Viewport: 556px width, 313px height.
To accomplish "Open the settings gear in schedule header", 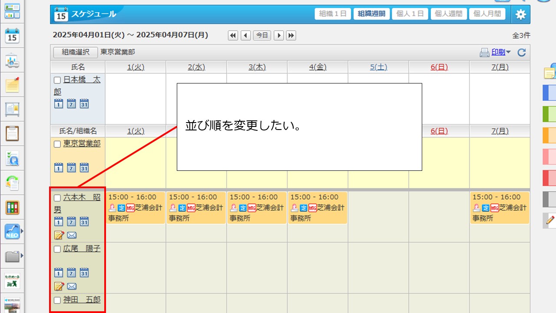I will [x=520, y=14].
